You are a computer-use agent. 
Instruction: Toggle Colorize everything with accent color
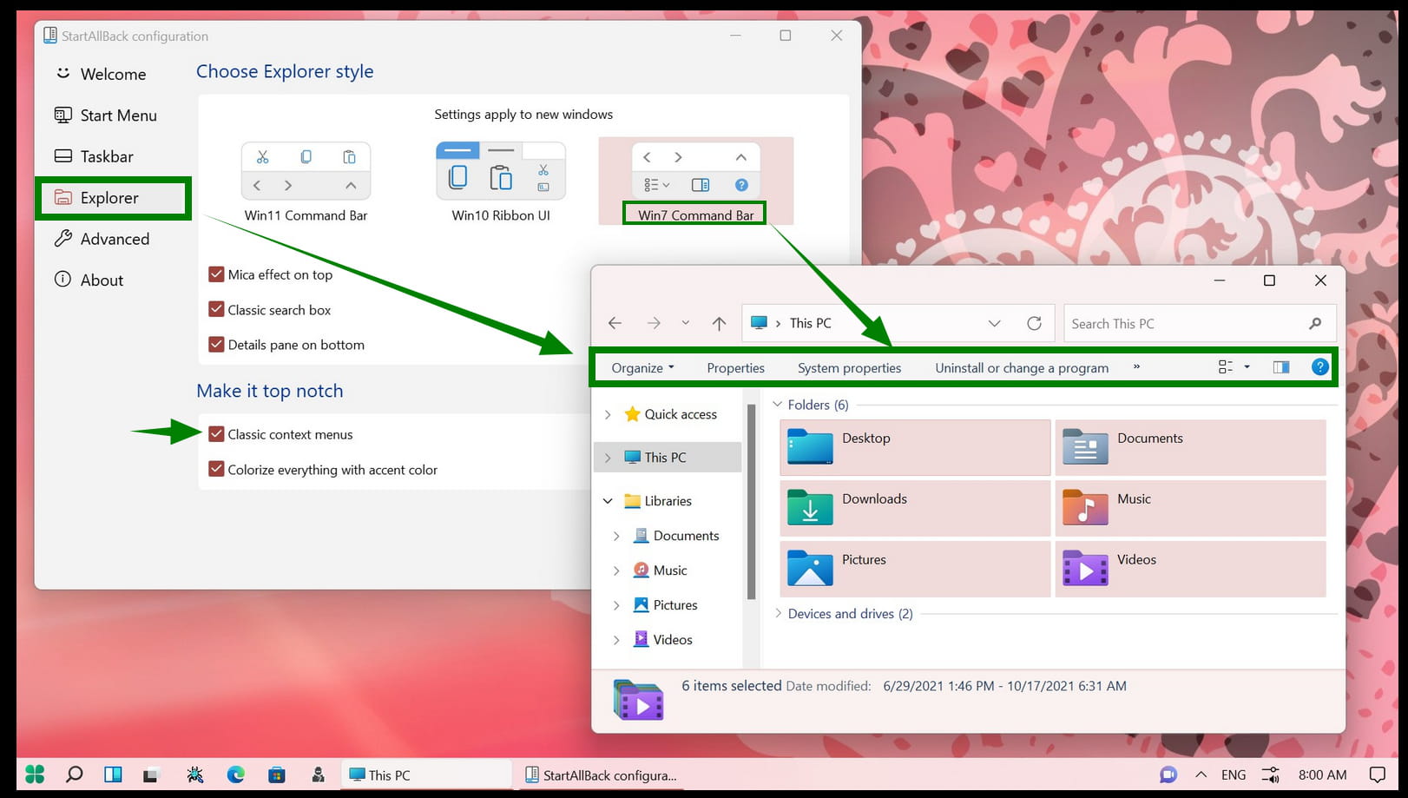point(216,470)
